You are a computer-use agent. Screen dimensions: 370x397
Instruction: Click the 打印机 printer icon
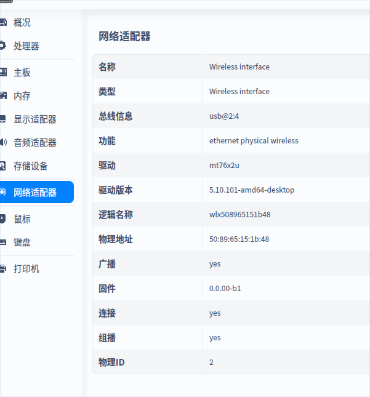point(3,268)
